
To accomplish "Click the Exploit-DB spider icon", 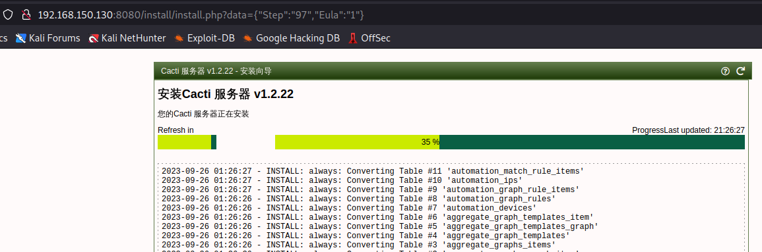I will coord(179,38).
